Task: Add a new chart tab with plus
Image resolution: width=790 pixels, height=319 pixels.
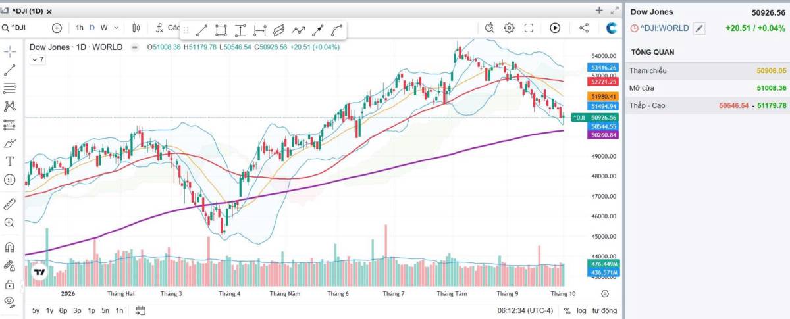Action: pos(599,11)
